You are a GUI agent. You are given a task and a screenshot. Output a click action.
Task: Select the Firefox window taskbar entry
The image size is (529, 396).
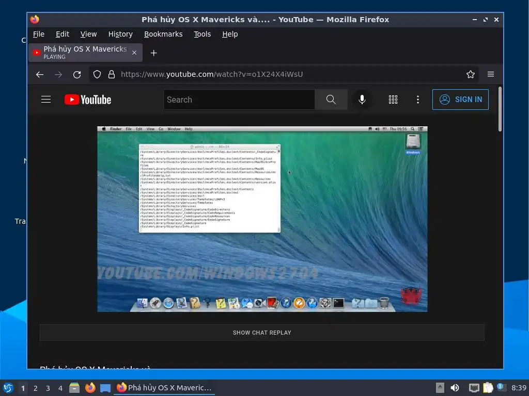[x=164, y=388]
